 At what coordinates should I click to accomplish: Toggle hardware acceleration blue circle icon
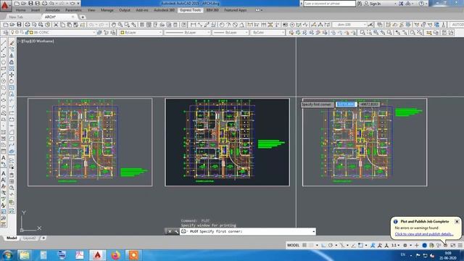(x=424, y=245)
